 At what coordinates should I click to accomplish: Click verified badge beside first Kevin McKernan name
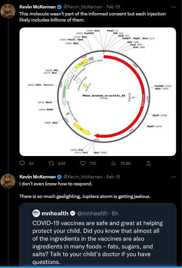[59, 7]
